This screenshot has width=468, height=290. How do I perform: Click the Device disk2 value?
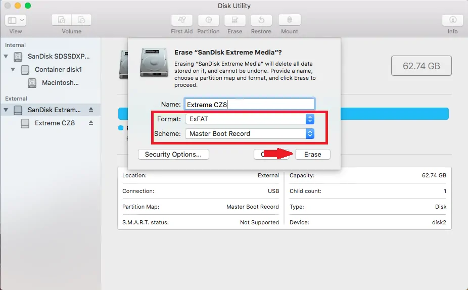439,222
